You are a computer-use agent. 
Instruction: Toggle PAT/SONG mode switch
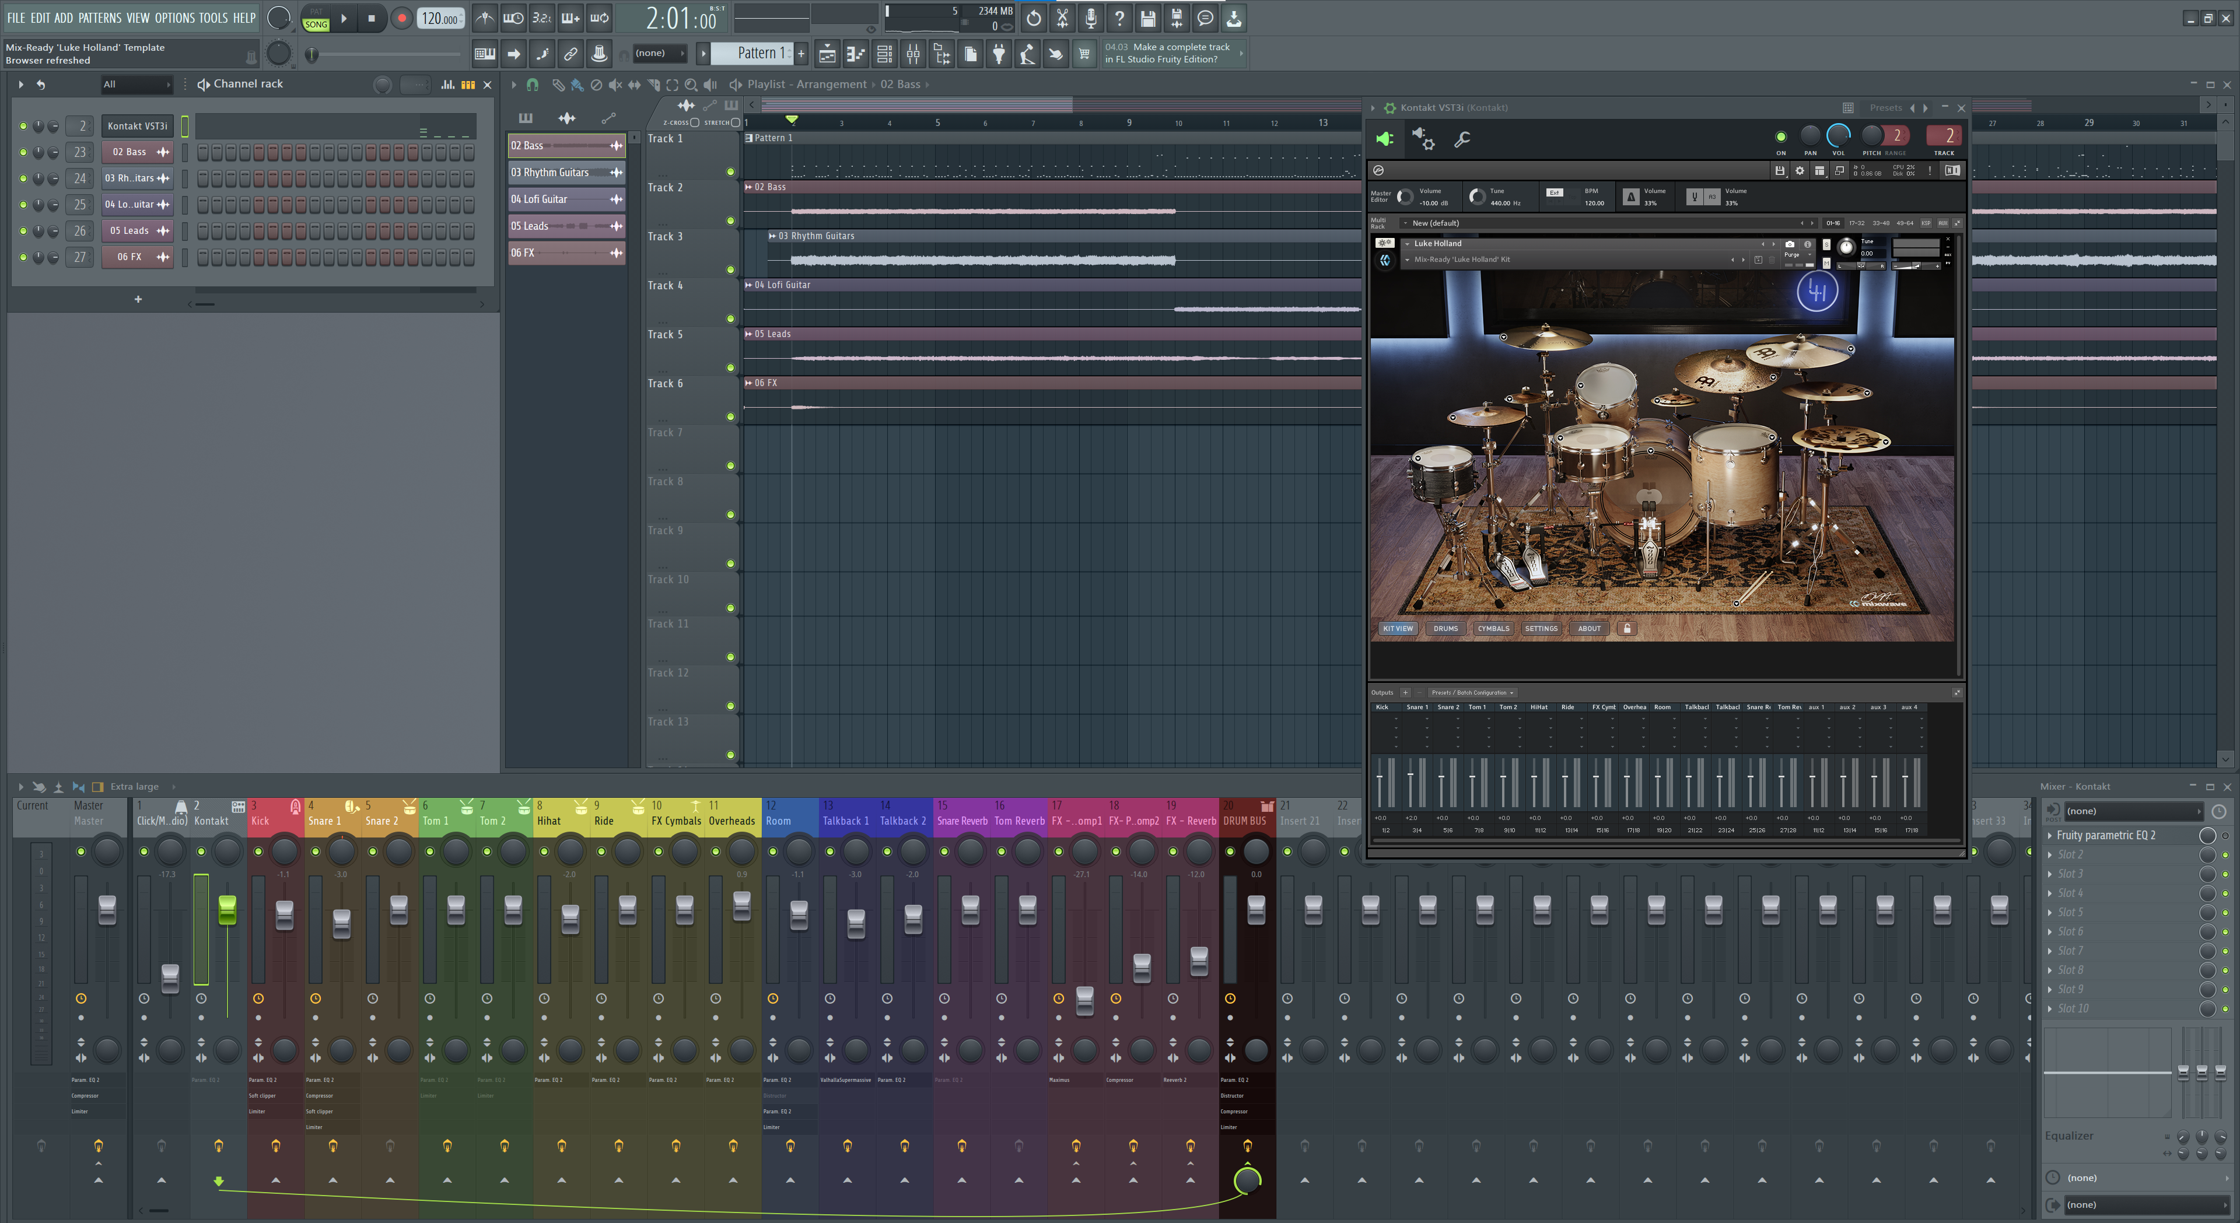point(316,18)
